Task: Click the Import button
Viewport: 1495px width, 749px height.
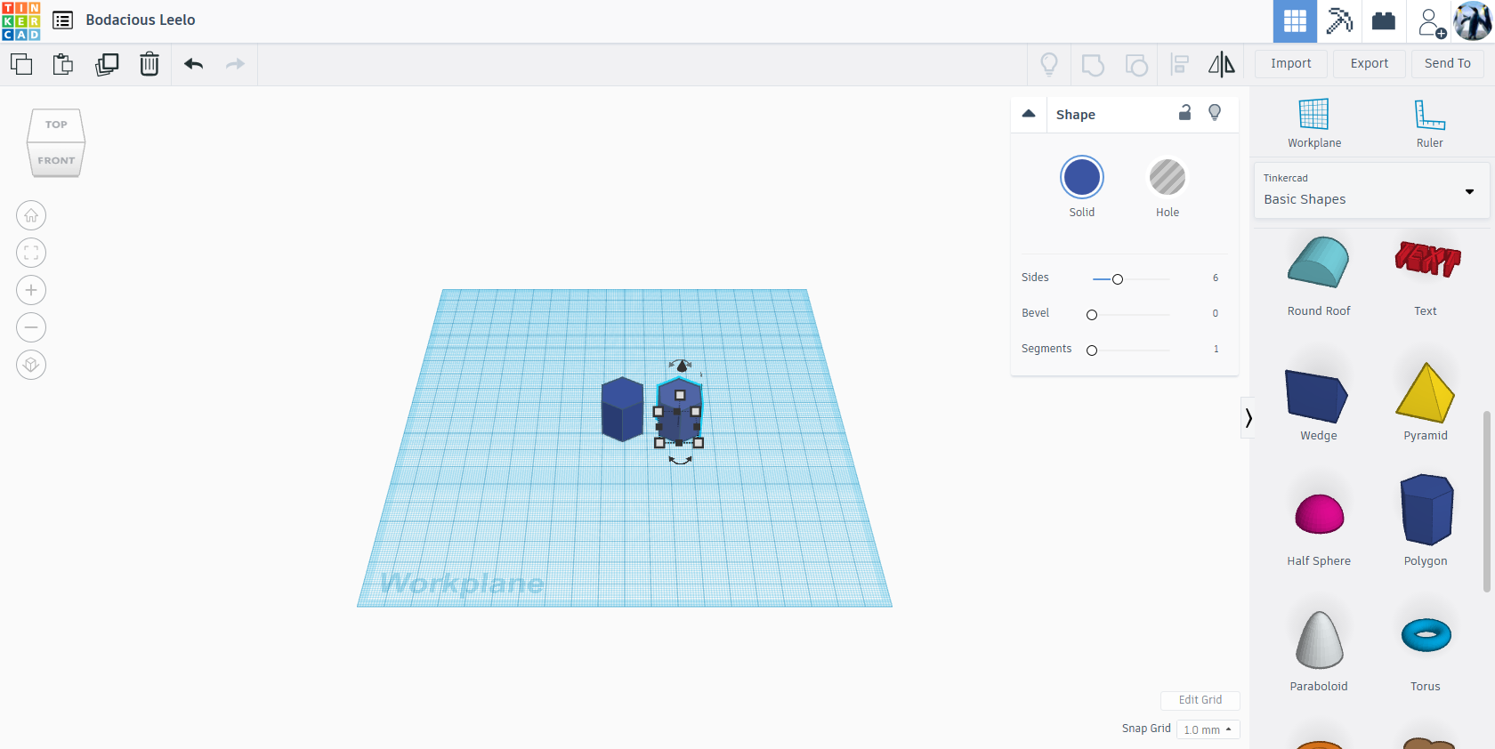Action: pos(1291,63)
